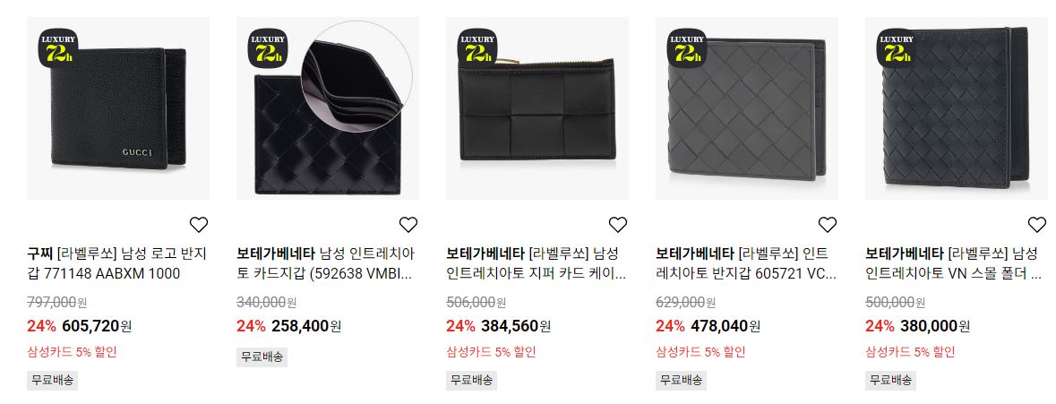Viewport: 1056px width, 404px height.
Task: Click Luxury 72h badge on small folder wallet
Action: click(x=897, y=47)
